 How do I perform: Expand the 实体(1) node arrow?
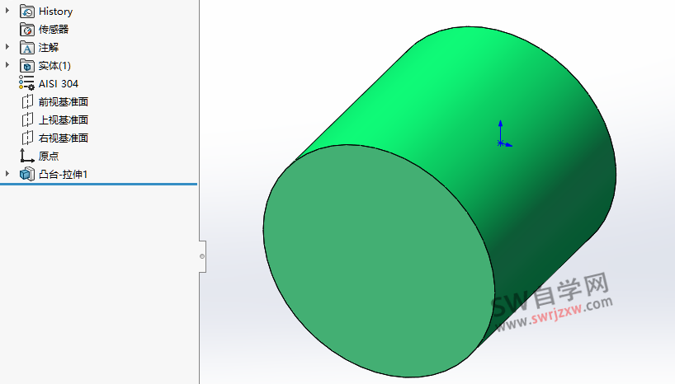point(8,66)
